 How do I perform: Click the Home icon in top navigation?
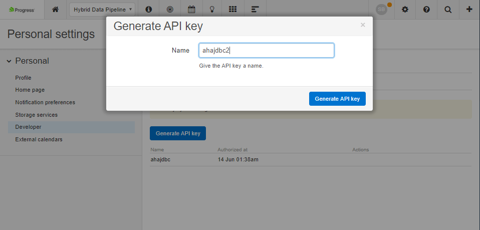(x=55, y=9)
